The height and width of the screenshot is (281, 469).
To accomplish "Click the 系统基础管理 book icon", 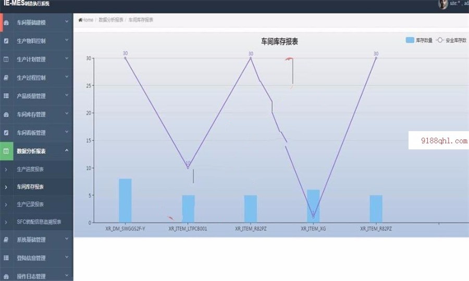I will coord(6,239).
